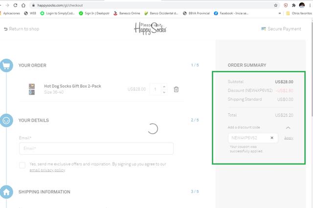Screen dimensions: 313x208
Task: Click Return to shop link
Action: (x=22, y=29)
